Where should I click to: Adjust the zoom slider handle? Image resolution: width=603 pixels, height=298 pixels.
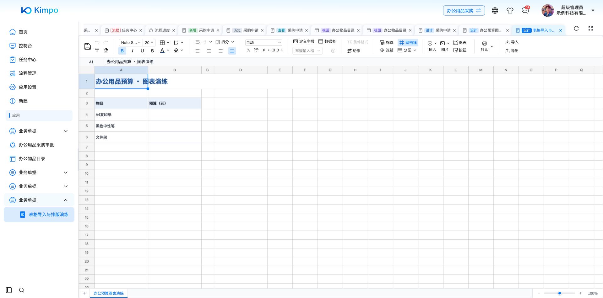click(x=560, y=293)
